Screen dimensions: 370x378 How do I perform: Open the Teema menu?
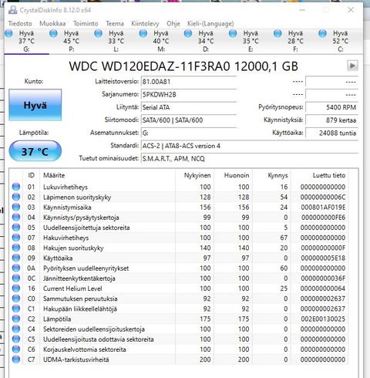pyautogui.click(x=115, y=24)
